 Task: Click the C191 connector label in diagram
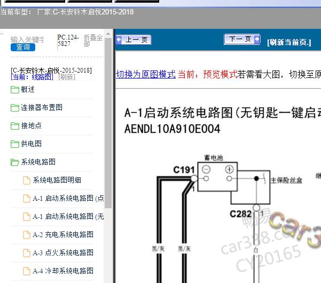coord(184,170)
